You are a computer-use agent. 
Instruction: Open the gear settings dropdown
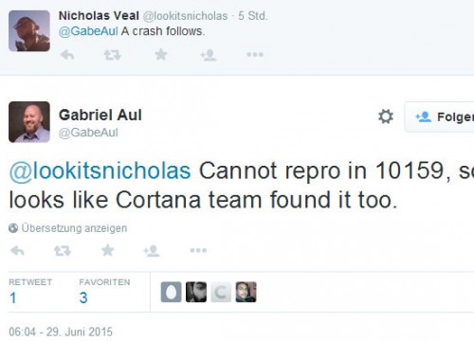386,117
